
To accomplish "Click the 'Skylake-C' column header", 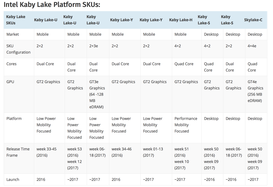I will coord(253,20).
